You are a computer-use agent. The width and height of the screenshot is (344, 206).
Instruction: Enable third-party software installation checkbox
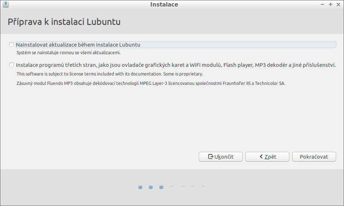pos(11,65)
